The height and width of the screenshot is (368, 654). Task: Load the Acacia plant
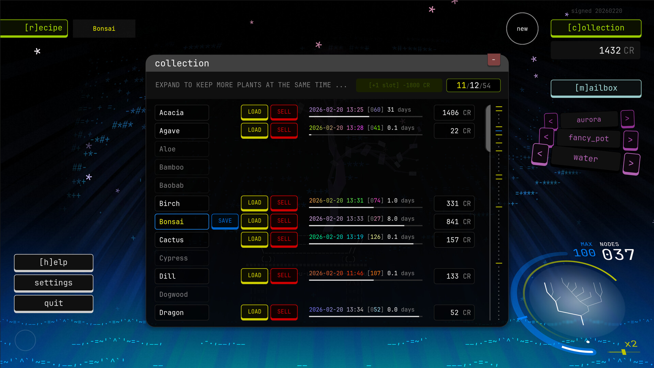pos(254,112)
